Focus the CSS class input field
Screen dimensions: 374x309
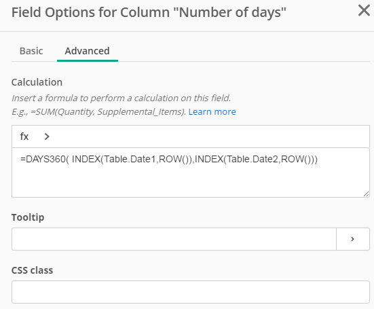(191, 292)
